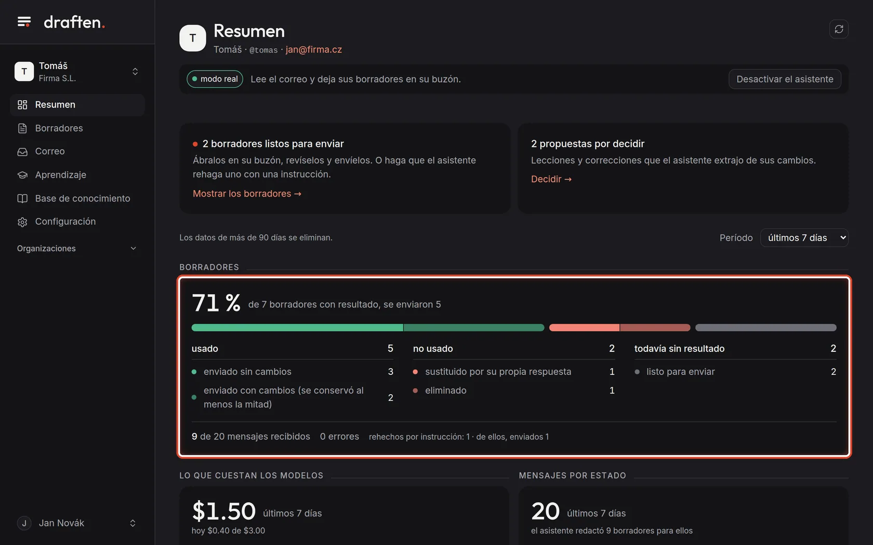873x545 pixels.
Task: Click the 0 errores text
Action: coord(339,437)
